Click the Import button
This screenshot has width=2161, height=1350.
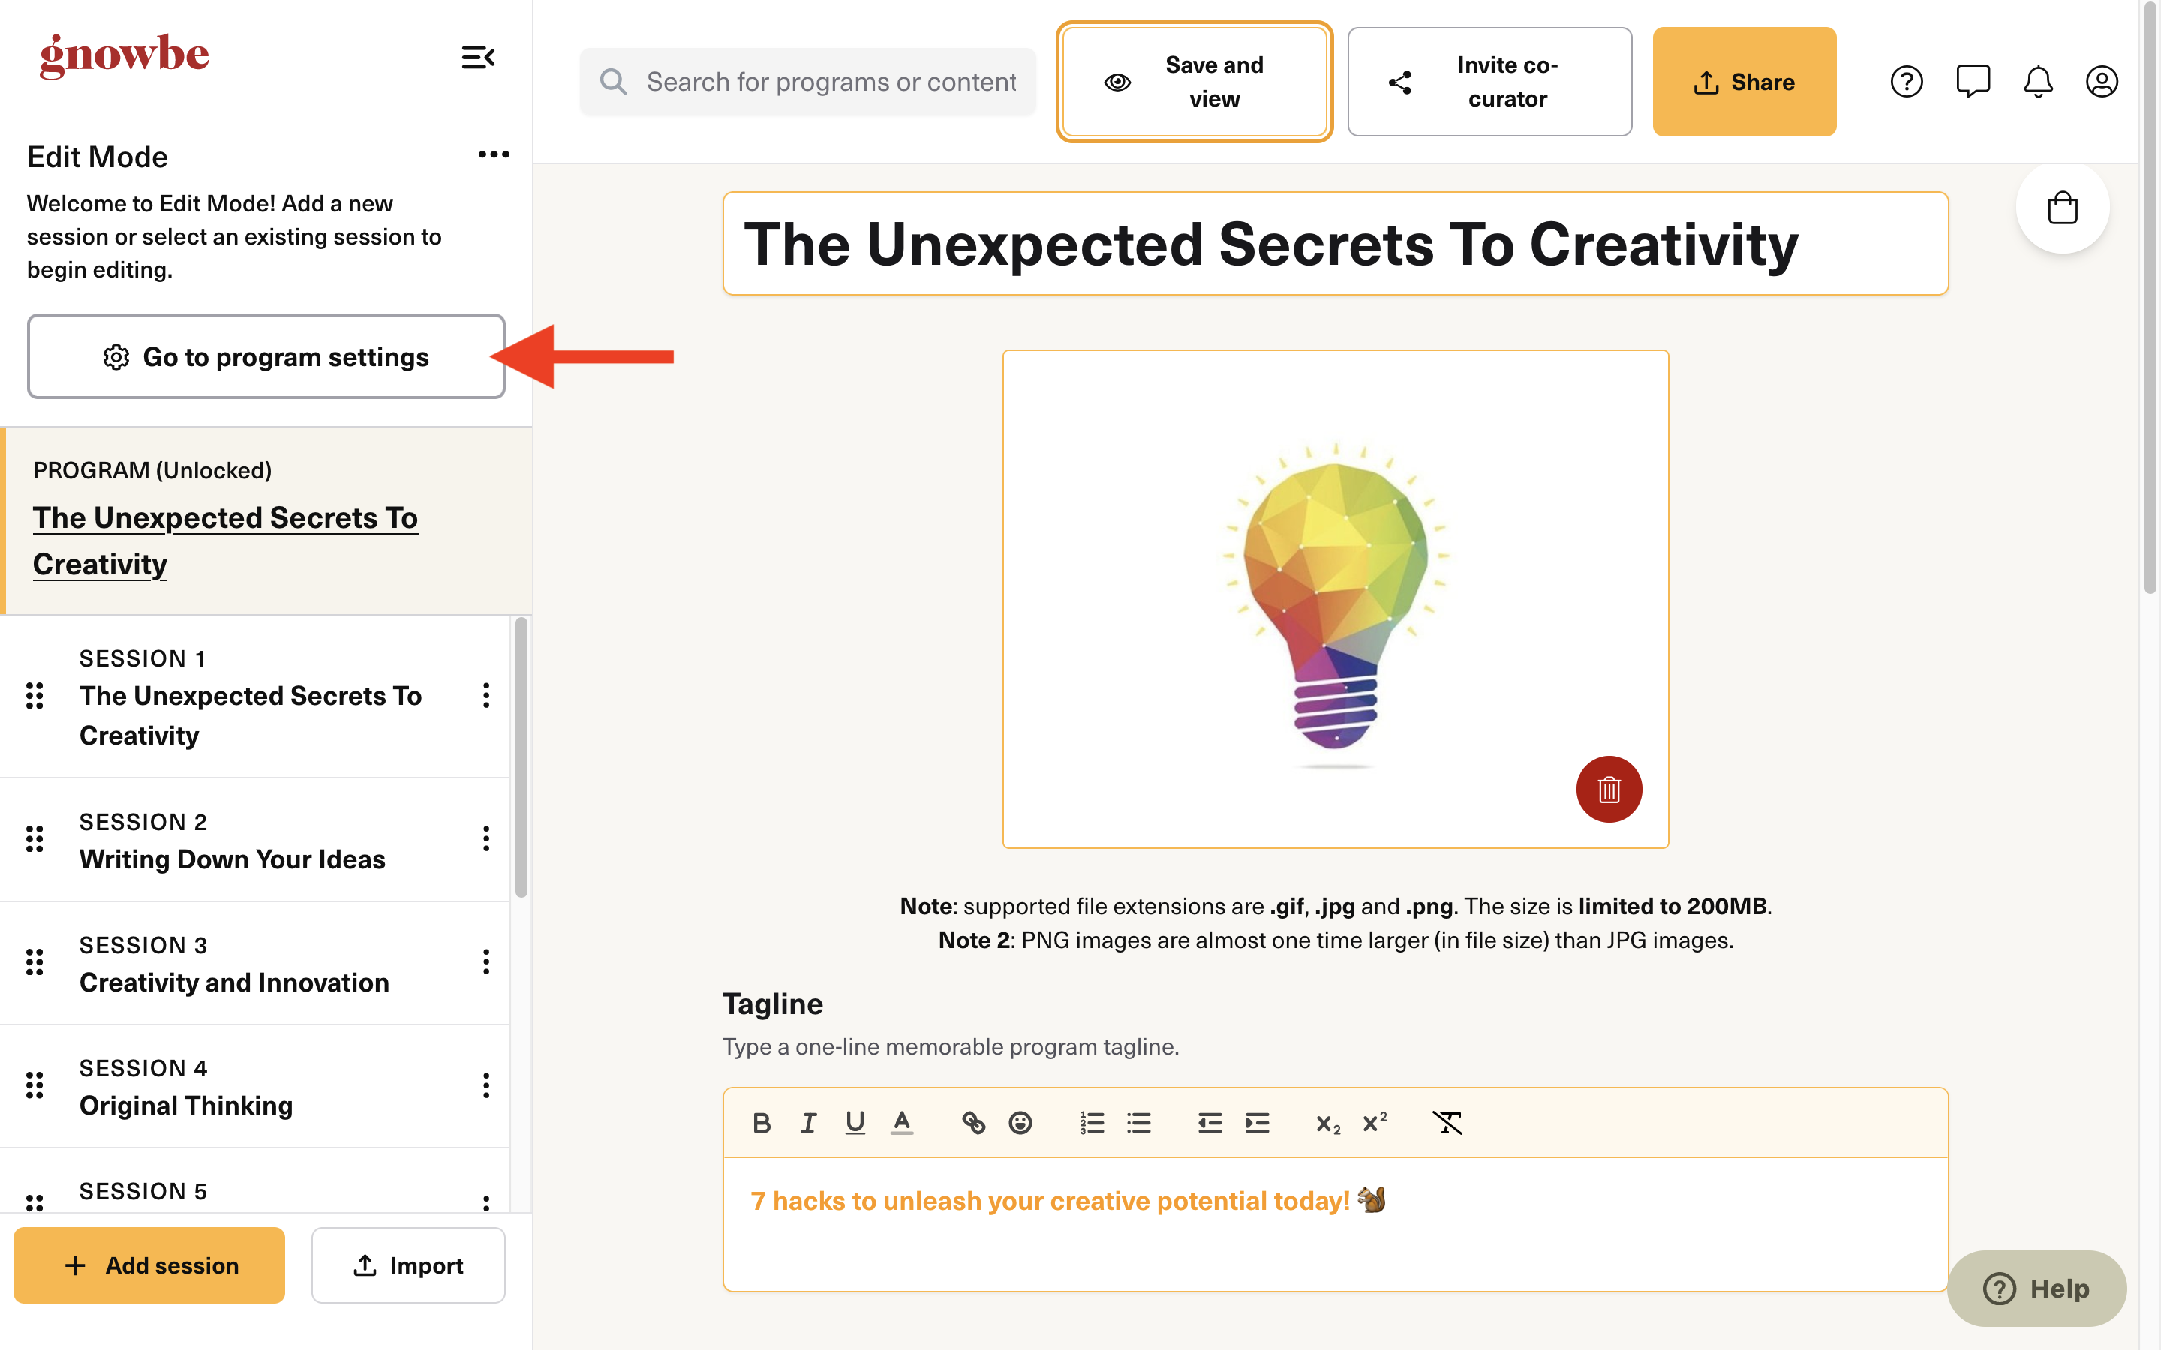point(408,1265)
